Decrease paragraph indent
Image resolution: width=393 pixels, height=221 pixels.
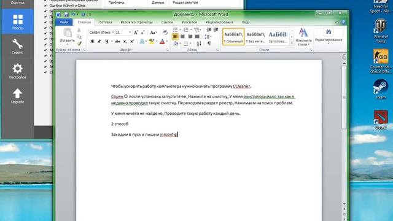point(209,30)
